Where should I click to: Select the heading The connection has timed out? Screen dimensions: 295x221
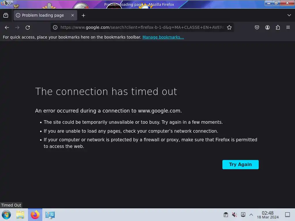[106, 92]
